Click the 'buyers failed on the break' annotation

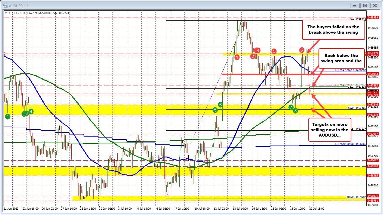click(x=333, y=30)
